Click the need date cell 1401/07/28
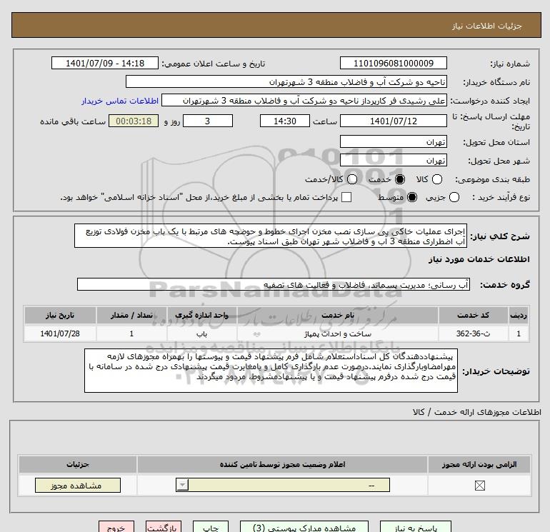Screen dimensions: 550x532 tap(60, 333)
